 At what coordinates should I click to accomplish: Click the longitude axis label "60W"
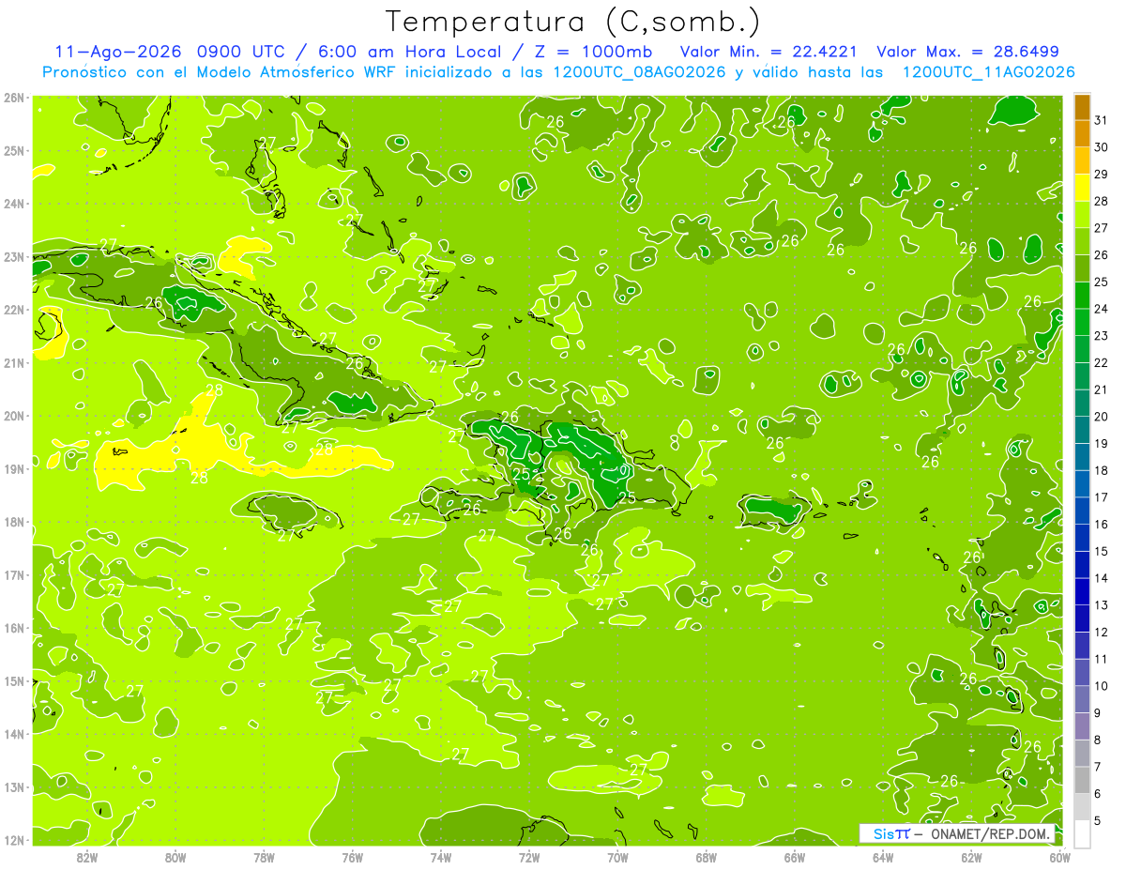[1060, 857]
